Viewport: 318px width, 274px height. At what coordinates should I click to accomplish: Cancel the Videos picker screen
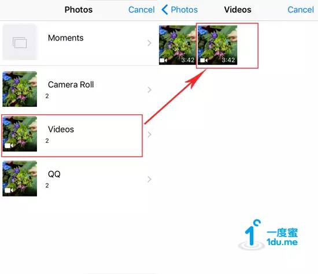(301, 10)
